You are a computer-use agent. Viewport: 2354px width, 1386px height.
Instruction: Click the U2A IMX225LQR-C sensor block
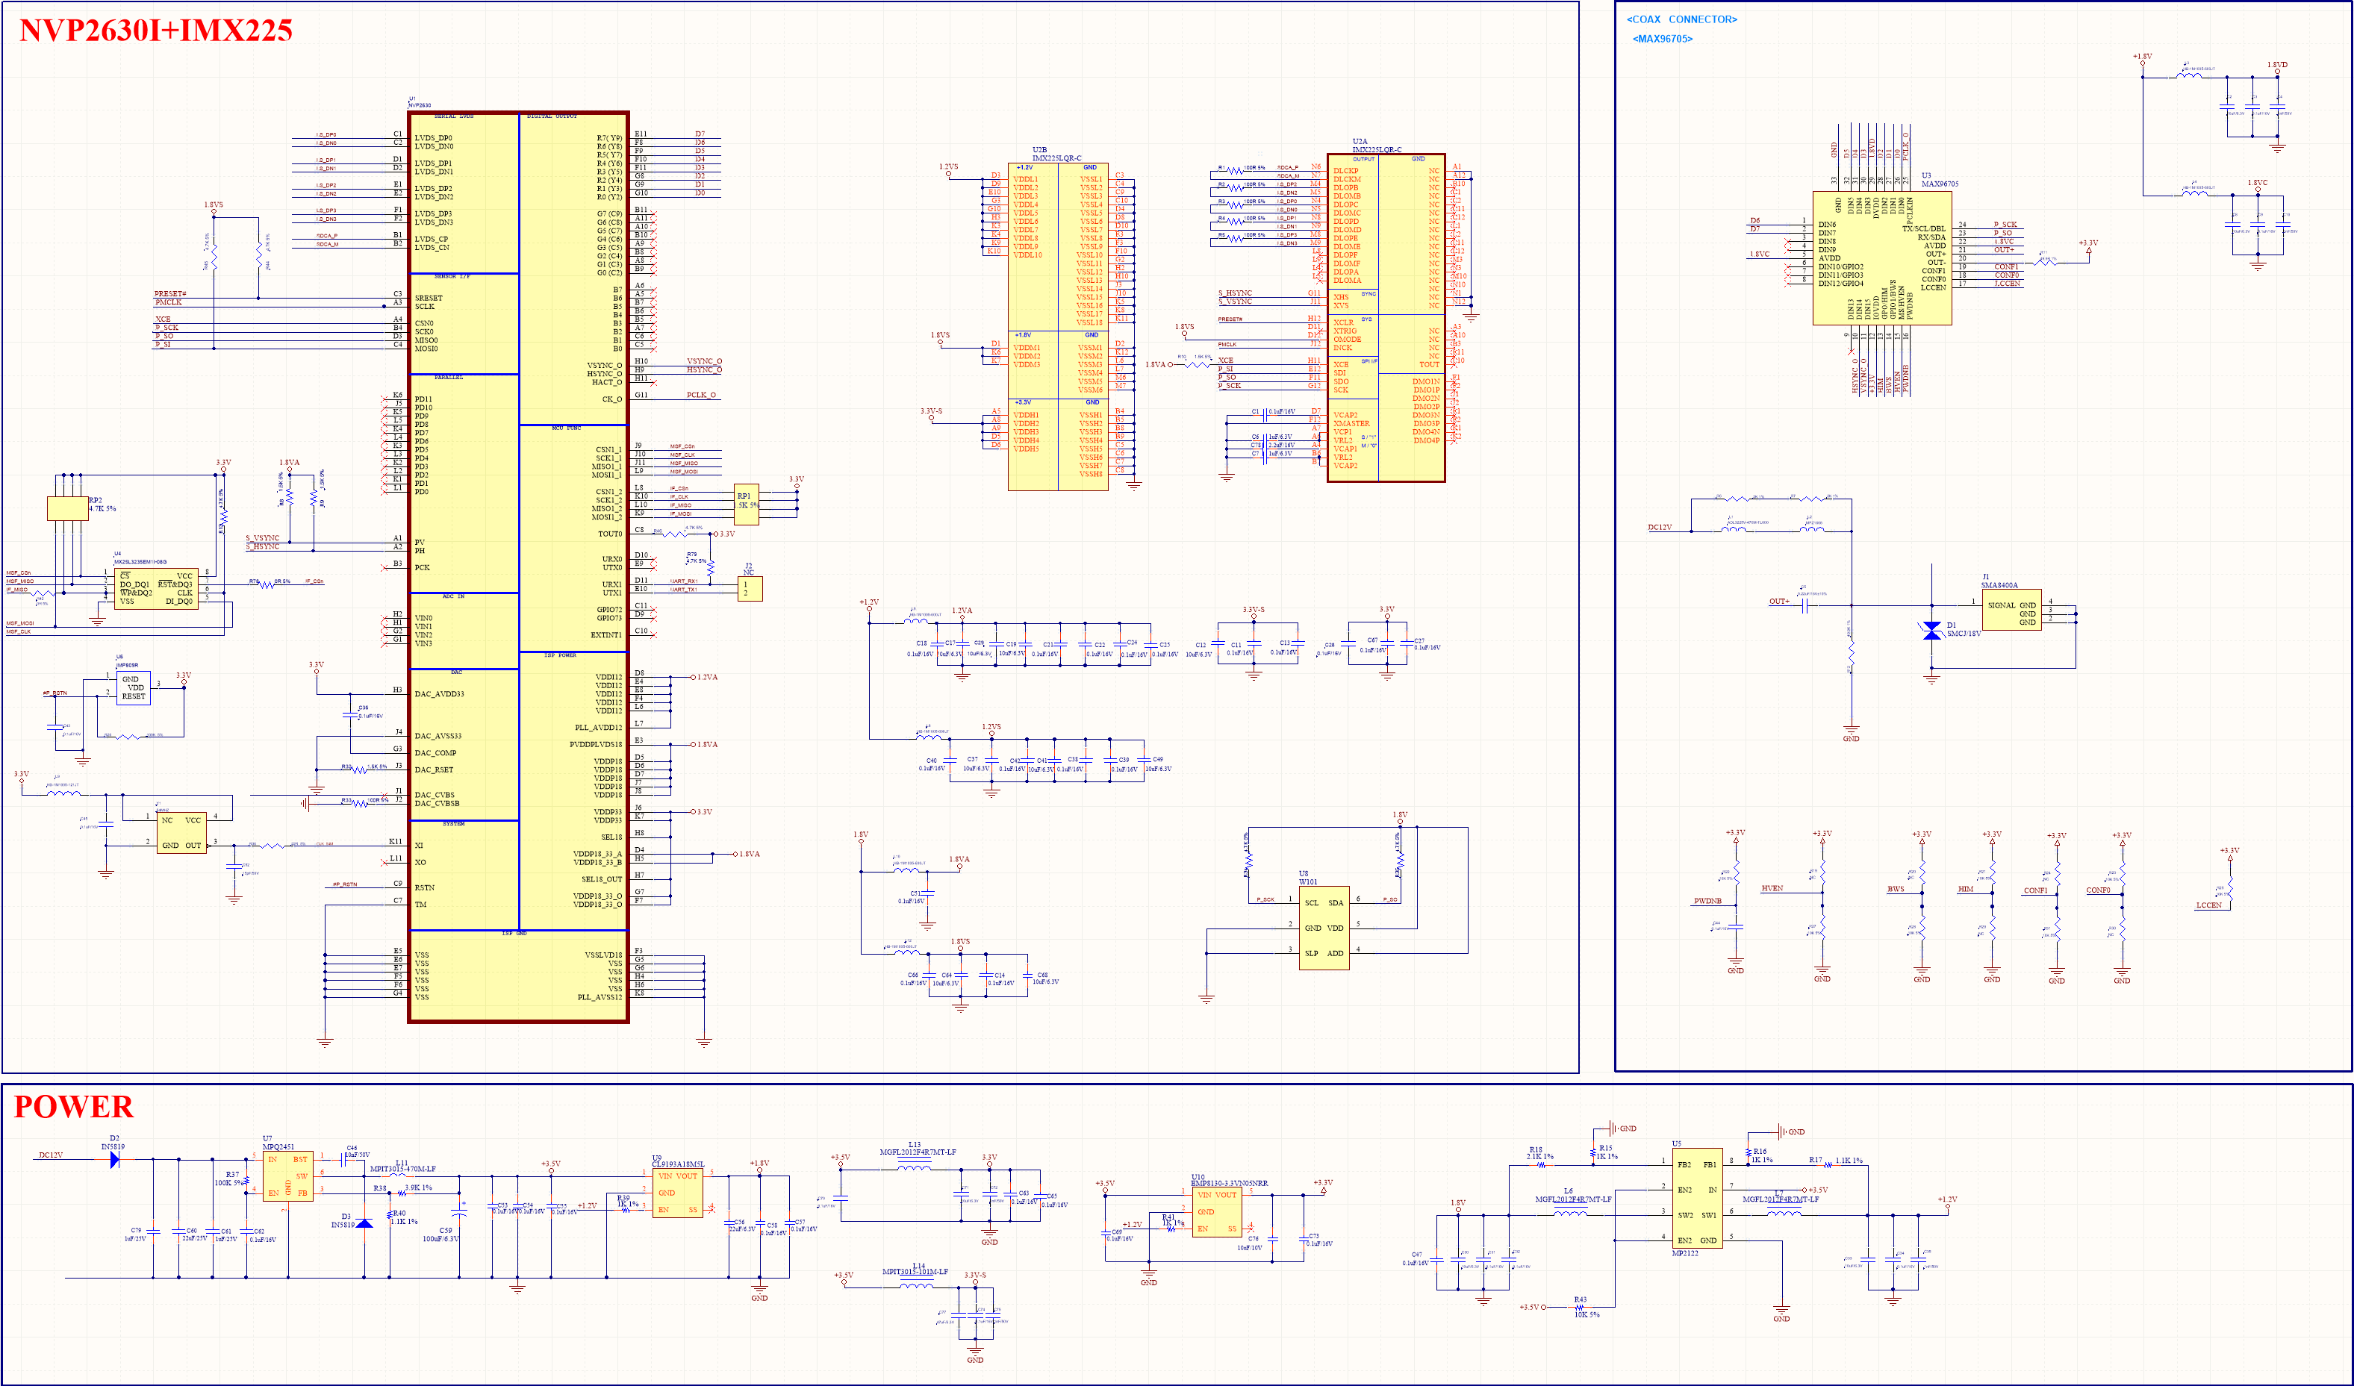(1386, 317)
